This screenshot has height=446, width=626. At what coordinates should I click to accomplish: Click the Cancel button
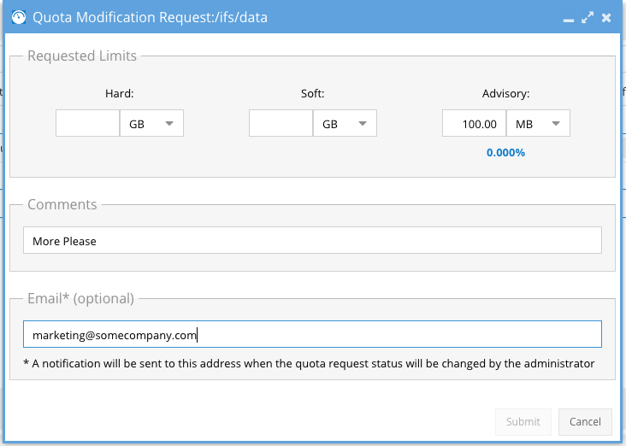pos(585,422)
